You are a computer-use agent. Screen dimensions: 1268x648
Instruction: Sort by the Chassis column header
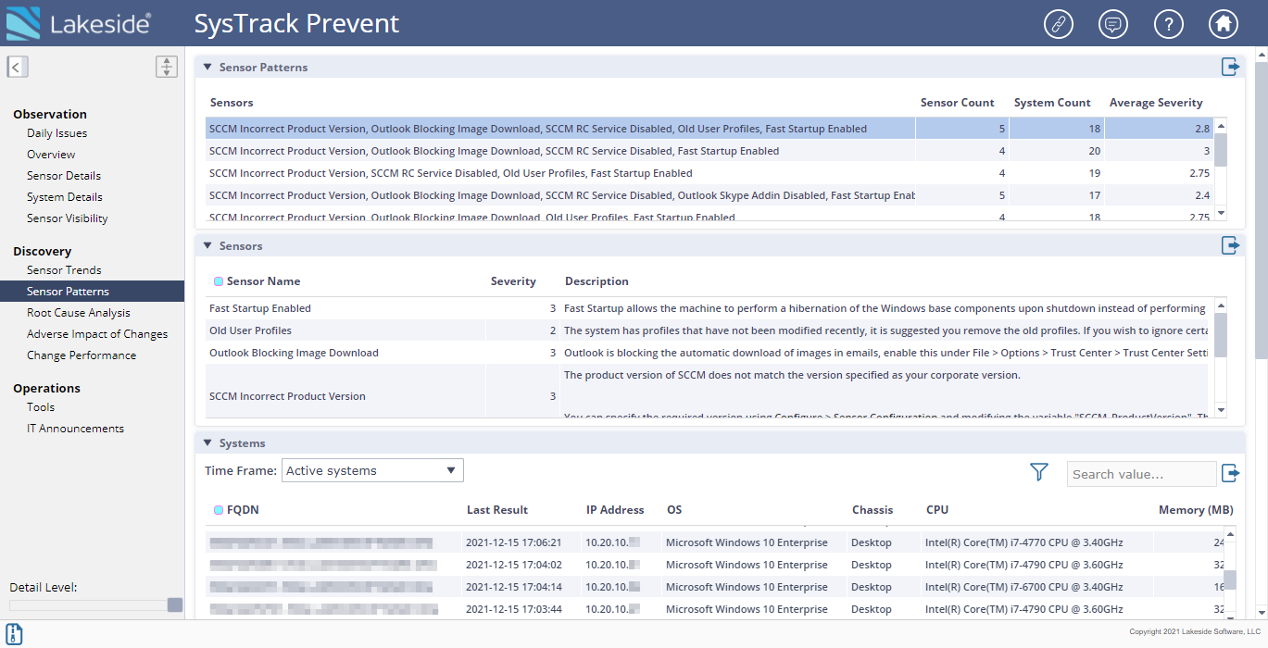pos(873,510)
